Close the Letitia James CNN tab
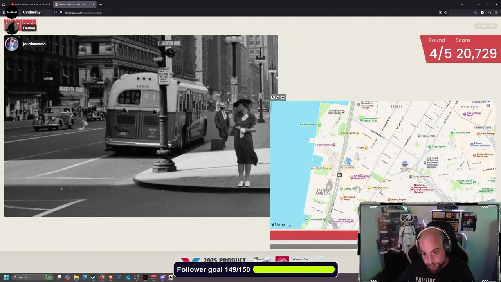The height and width of the screenshot is (282, 501). click(x=49, y=4)
